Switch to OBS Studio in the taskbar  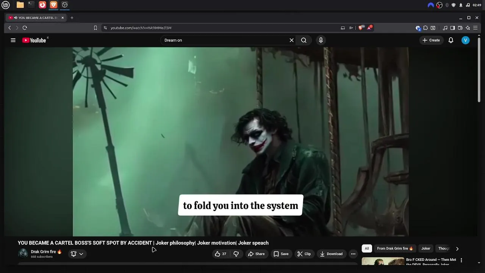[x=65, y=5]
